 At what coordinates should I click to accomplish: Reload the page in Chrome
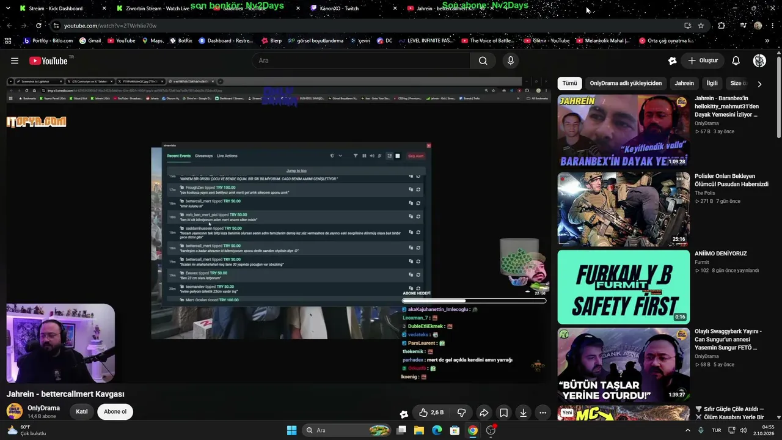point(38,26)
